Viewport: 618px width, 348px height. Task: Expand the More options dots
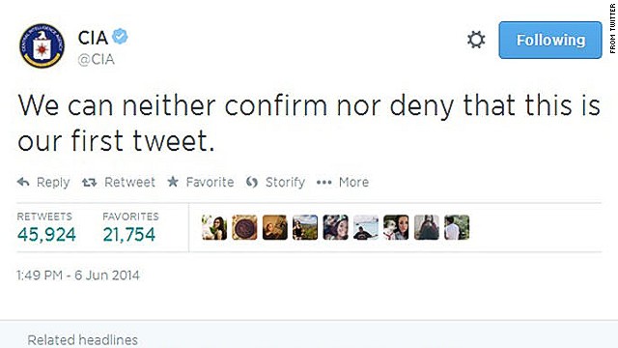[x=324, y=183]
